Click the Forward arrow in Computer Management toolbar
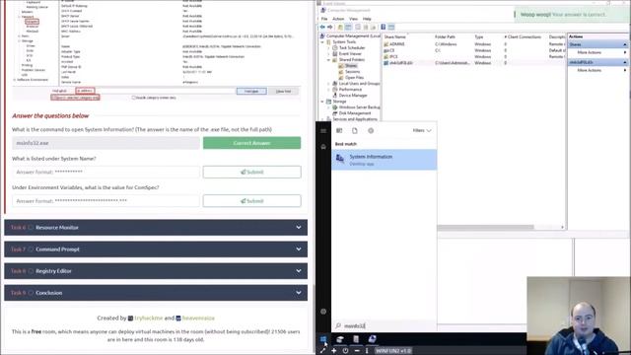 (x=330, y=27)
